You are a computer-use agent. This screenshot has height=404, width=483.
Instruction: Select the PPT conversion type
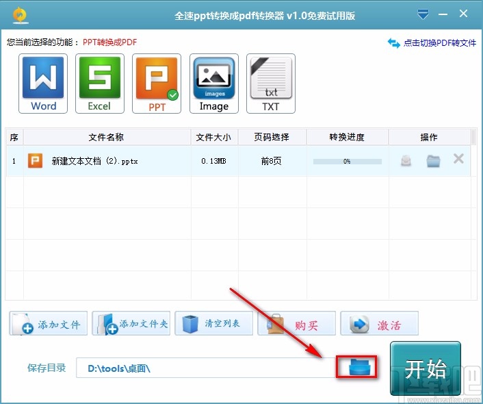click(157, 84)
